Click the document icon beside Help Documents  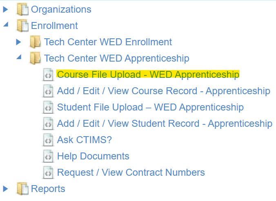[x=48, y=157]
